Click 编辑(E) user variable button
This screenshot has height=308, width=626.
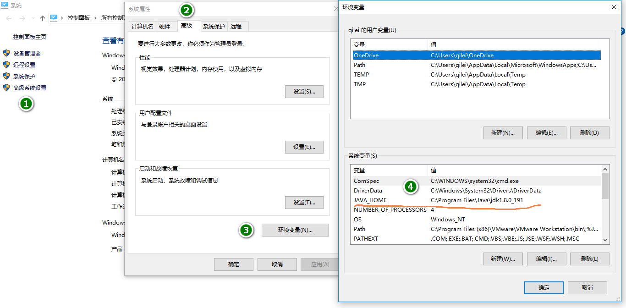546,133
